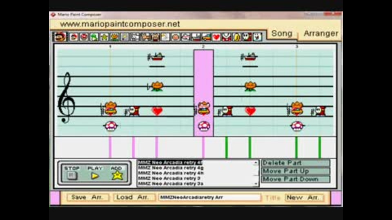Select the Pig instrument icon
Viewport: 392px width, 220px height.
pos(155,37)
